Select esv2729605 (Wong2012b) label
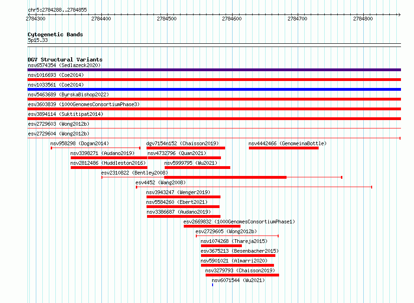 [226, 231]
